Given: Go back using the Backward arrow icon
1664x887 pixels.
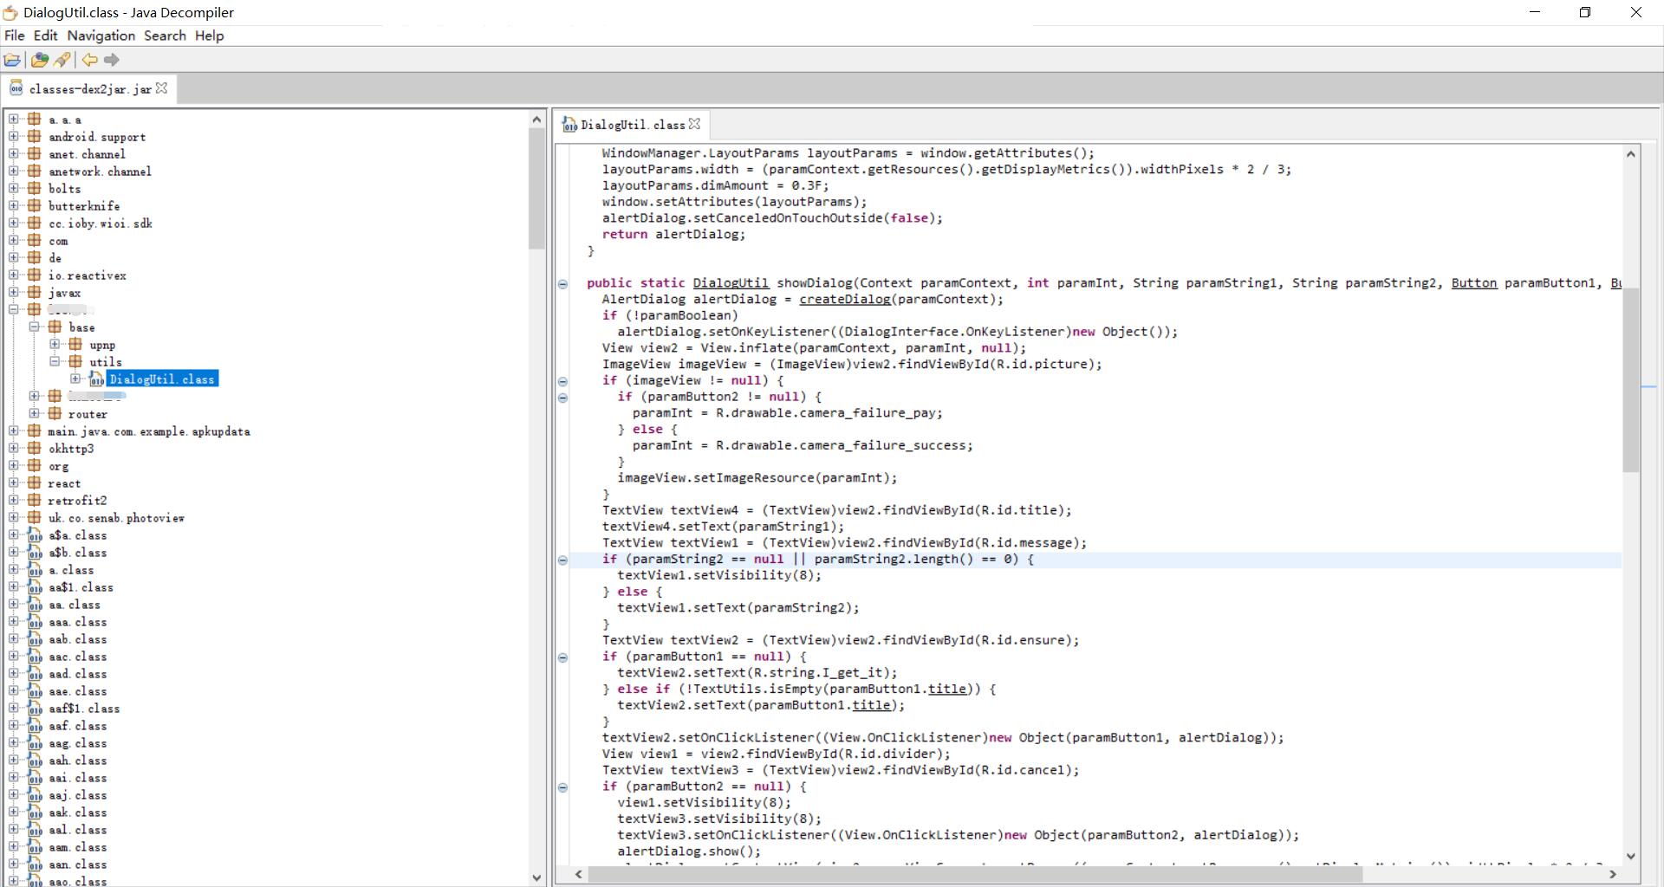Looking at the screenshot, I should coord(89,60).
